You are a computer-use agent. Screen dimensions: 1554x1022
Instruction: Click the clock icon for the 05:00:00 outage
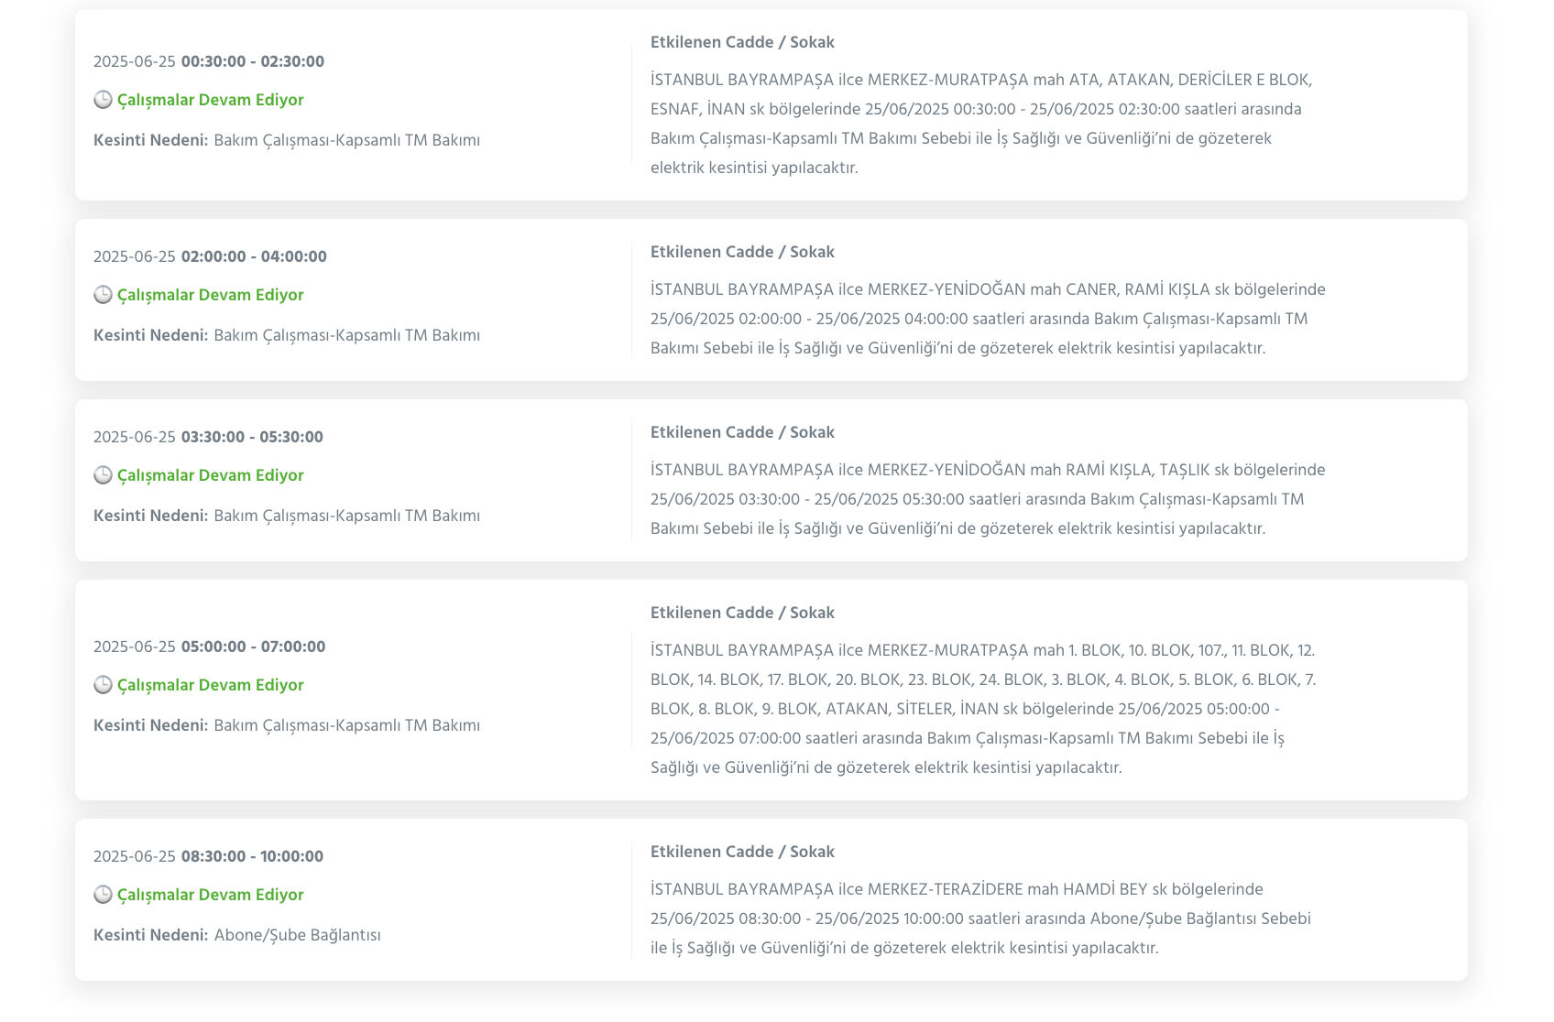103,685
